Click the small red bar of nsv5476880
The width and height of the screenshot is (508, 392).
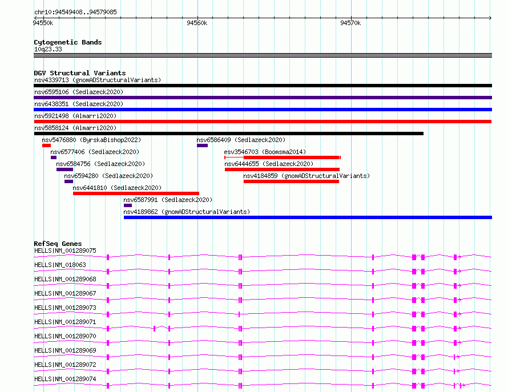click(x=46, y=146)
